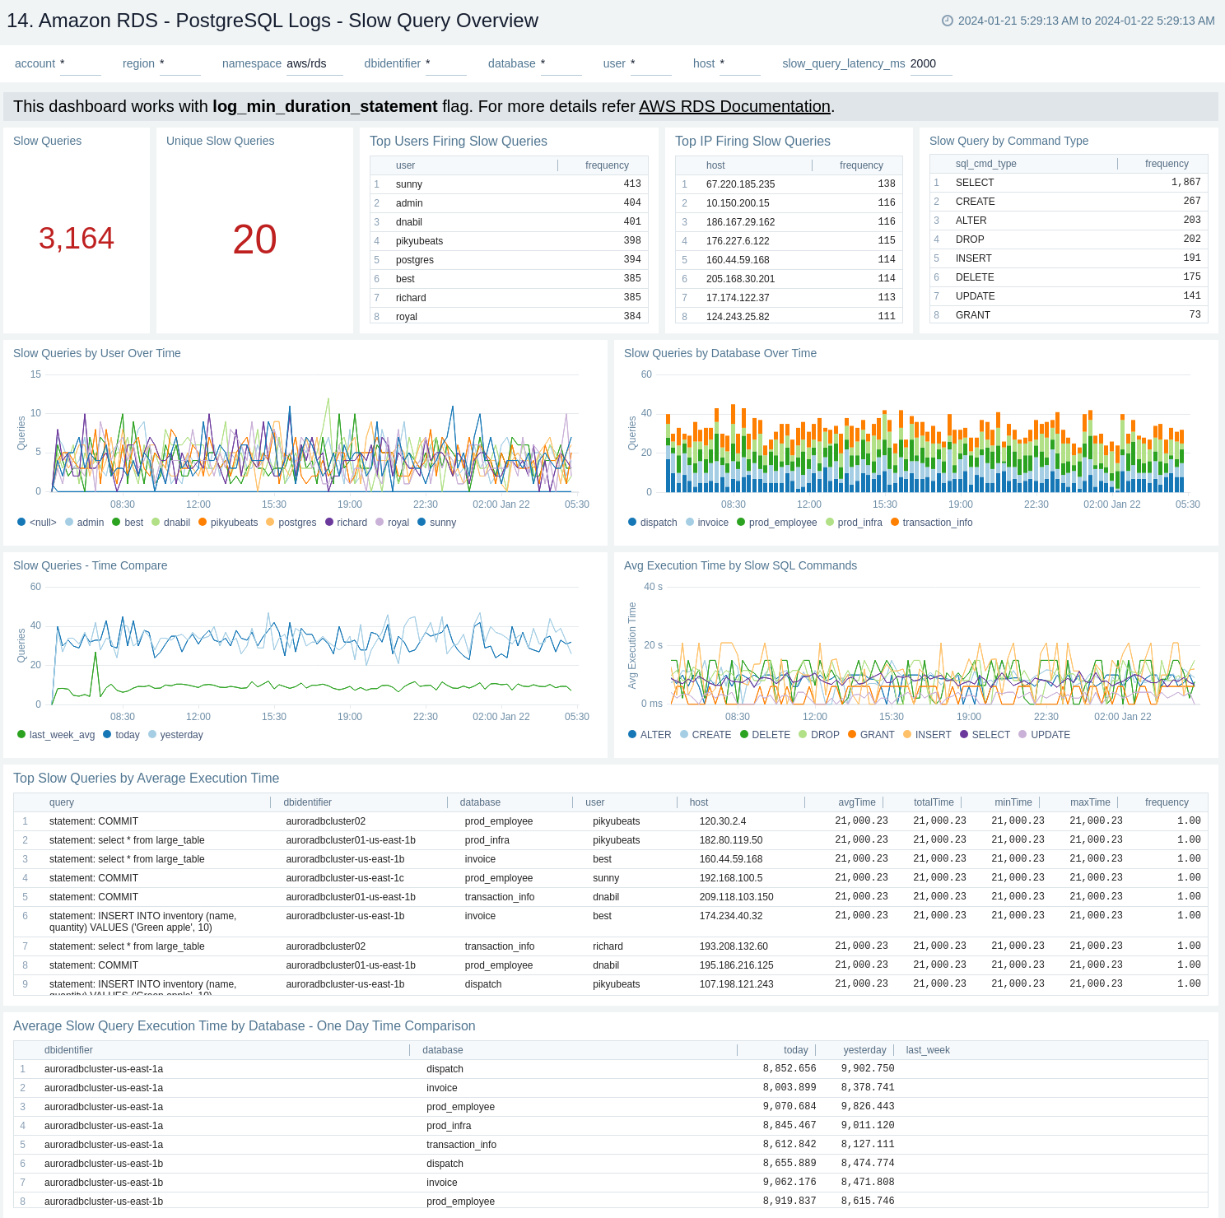Viewport: 1225px width, 1218px height.
Task: Click the slow_query_latency_ms input showing 2000
Action: (x=931, y=63)
